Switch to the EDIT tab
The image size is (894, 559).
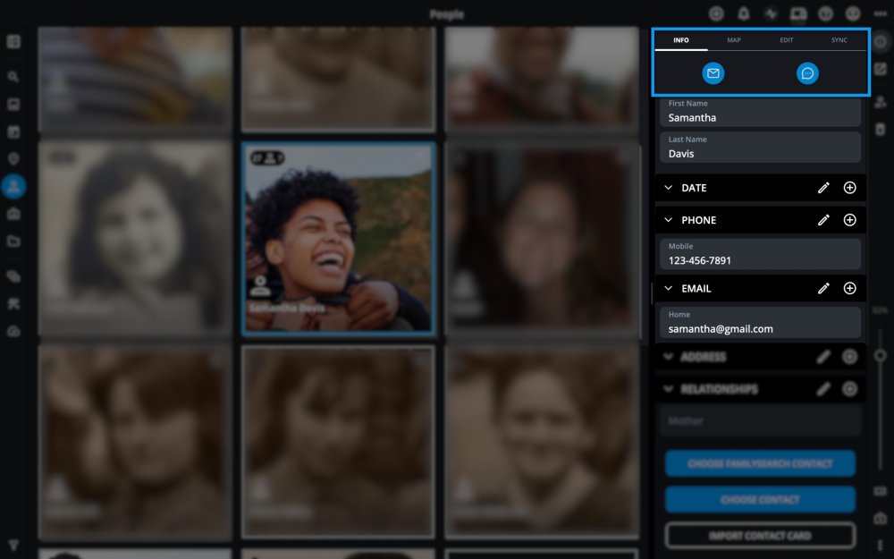[786, 40]
